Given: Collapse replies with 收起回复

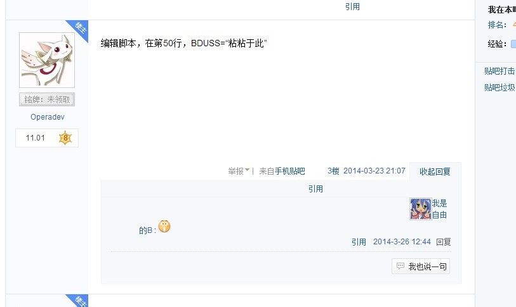Looking at the screenshot, I should click(435, 172).
